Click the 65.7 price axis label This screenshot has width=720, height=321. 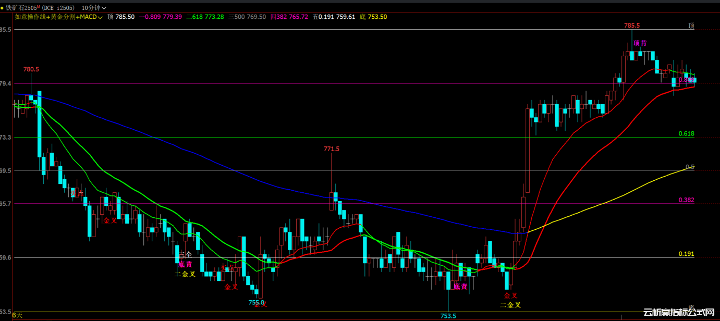coord(6,204)
